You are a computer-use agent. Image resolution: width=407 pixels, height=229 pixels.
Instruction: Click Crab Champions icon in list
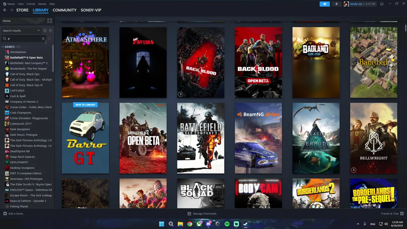pos(7,113)
